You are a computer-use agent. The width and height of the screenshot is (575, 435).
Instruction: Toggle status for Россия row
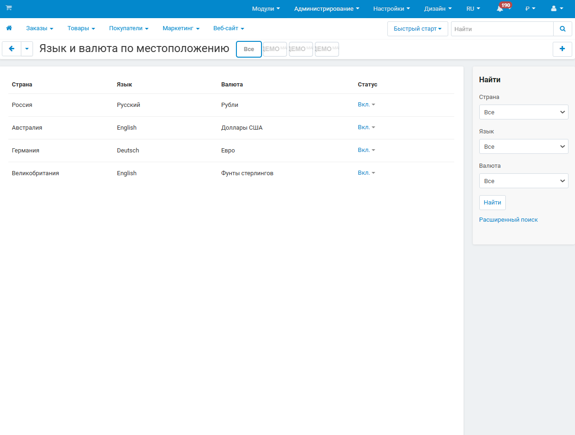coord(366,105)
